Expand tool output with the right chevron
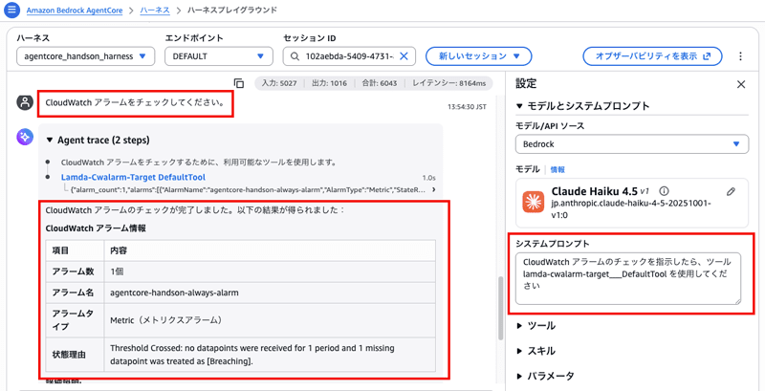Screen dimensions: 765x391 434,189
